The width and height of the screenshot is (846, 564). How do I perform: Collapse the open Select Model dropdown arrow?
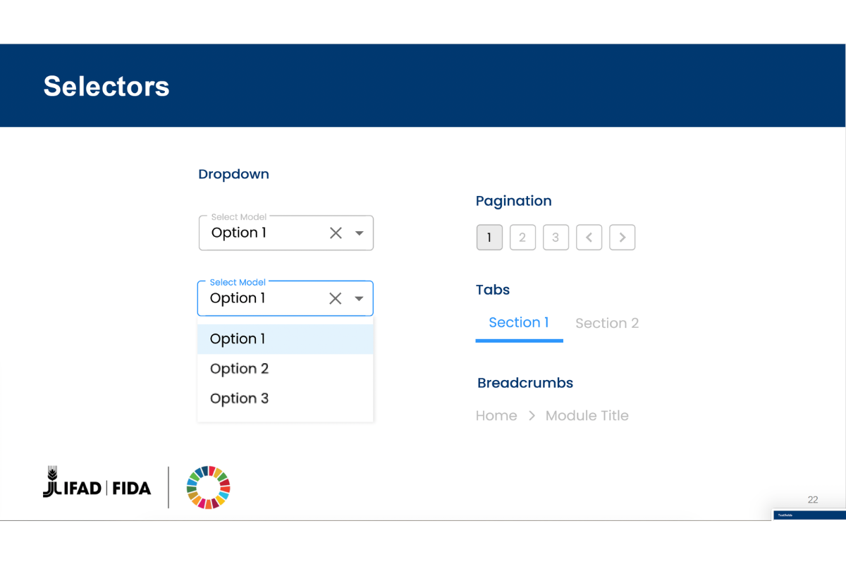coord(359,299)
